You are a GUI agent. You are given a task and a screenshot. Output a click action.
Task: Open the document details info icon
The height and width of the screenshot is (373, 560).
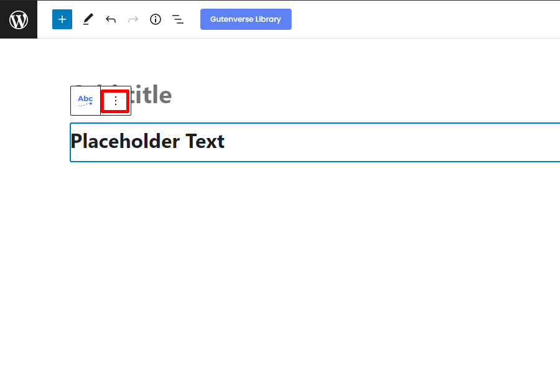coord(156,19)
